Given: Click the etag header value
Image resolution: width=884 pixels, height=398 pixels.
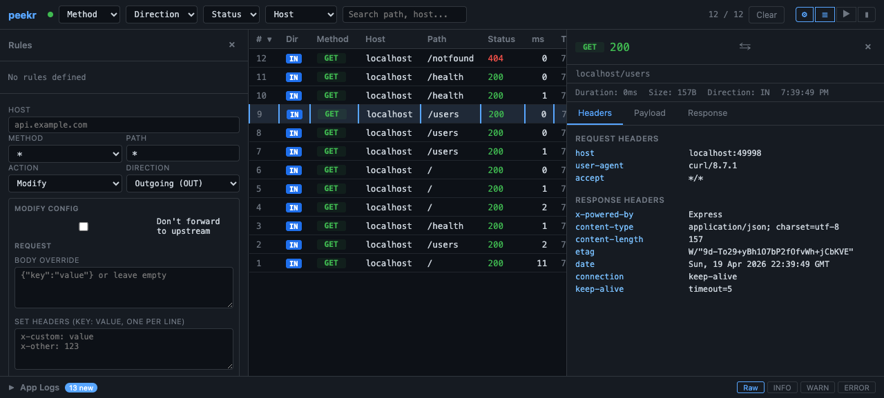Looking at the screenshot, I should coord(771,252).
